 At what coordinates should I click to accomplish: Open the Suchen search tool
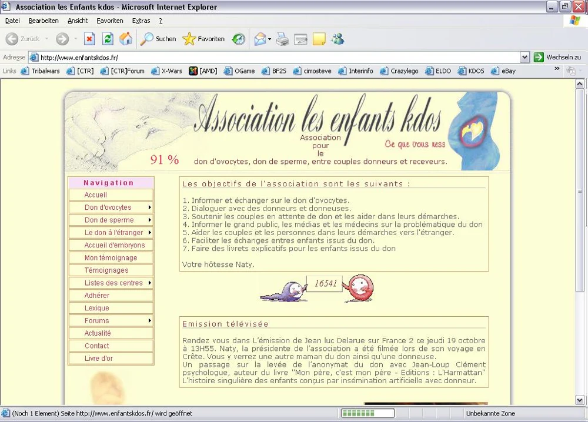(x=158, y=39)
